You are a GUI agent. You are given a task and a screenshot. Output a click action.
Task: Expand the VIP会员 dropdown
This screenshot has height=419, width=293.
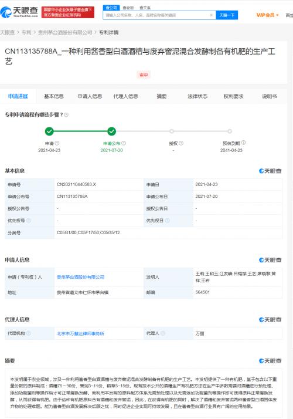[267, 15]
